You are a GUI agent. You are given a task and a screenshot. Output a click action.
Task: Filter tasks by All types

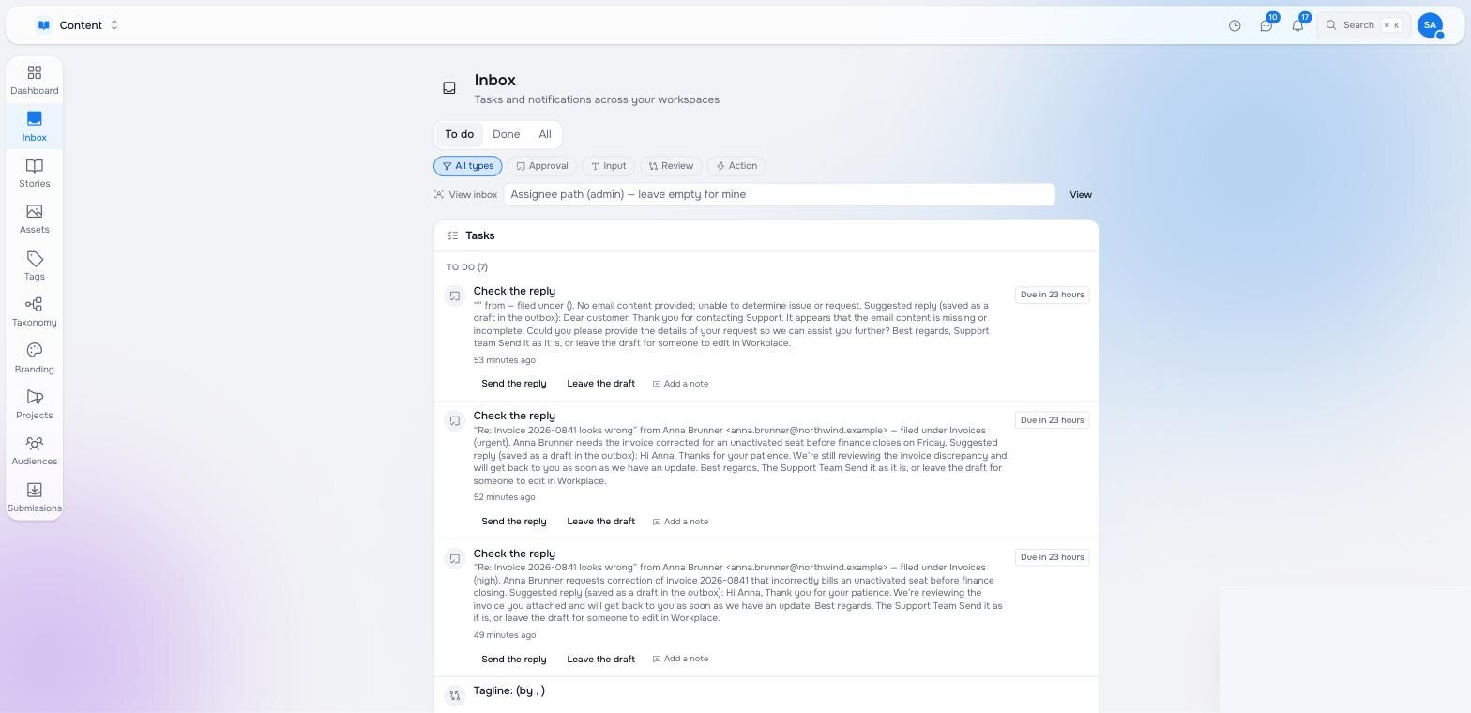[x=468, y=166]
